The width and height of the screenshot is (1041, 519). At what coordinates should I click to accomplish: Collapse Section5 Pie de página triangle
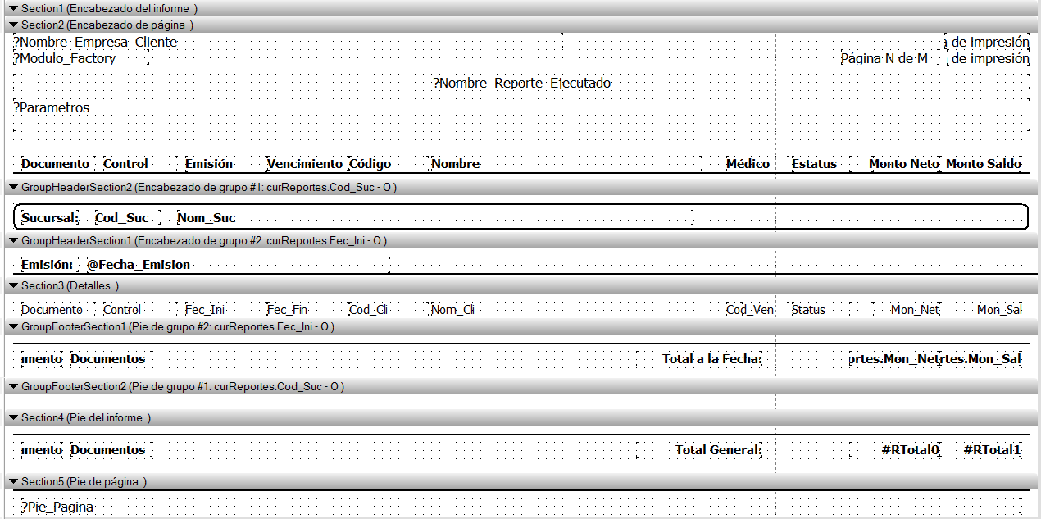[x=13, y=481]
